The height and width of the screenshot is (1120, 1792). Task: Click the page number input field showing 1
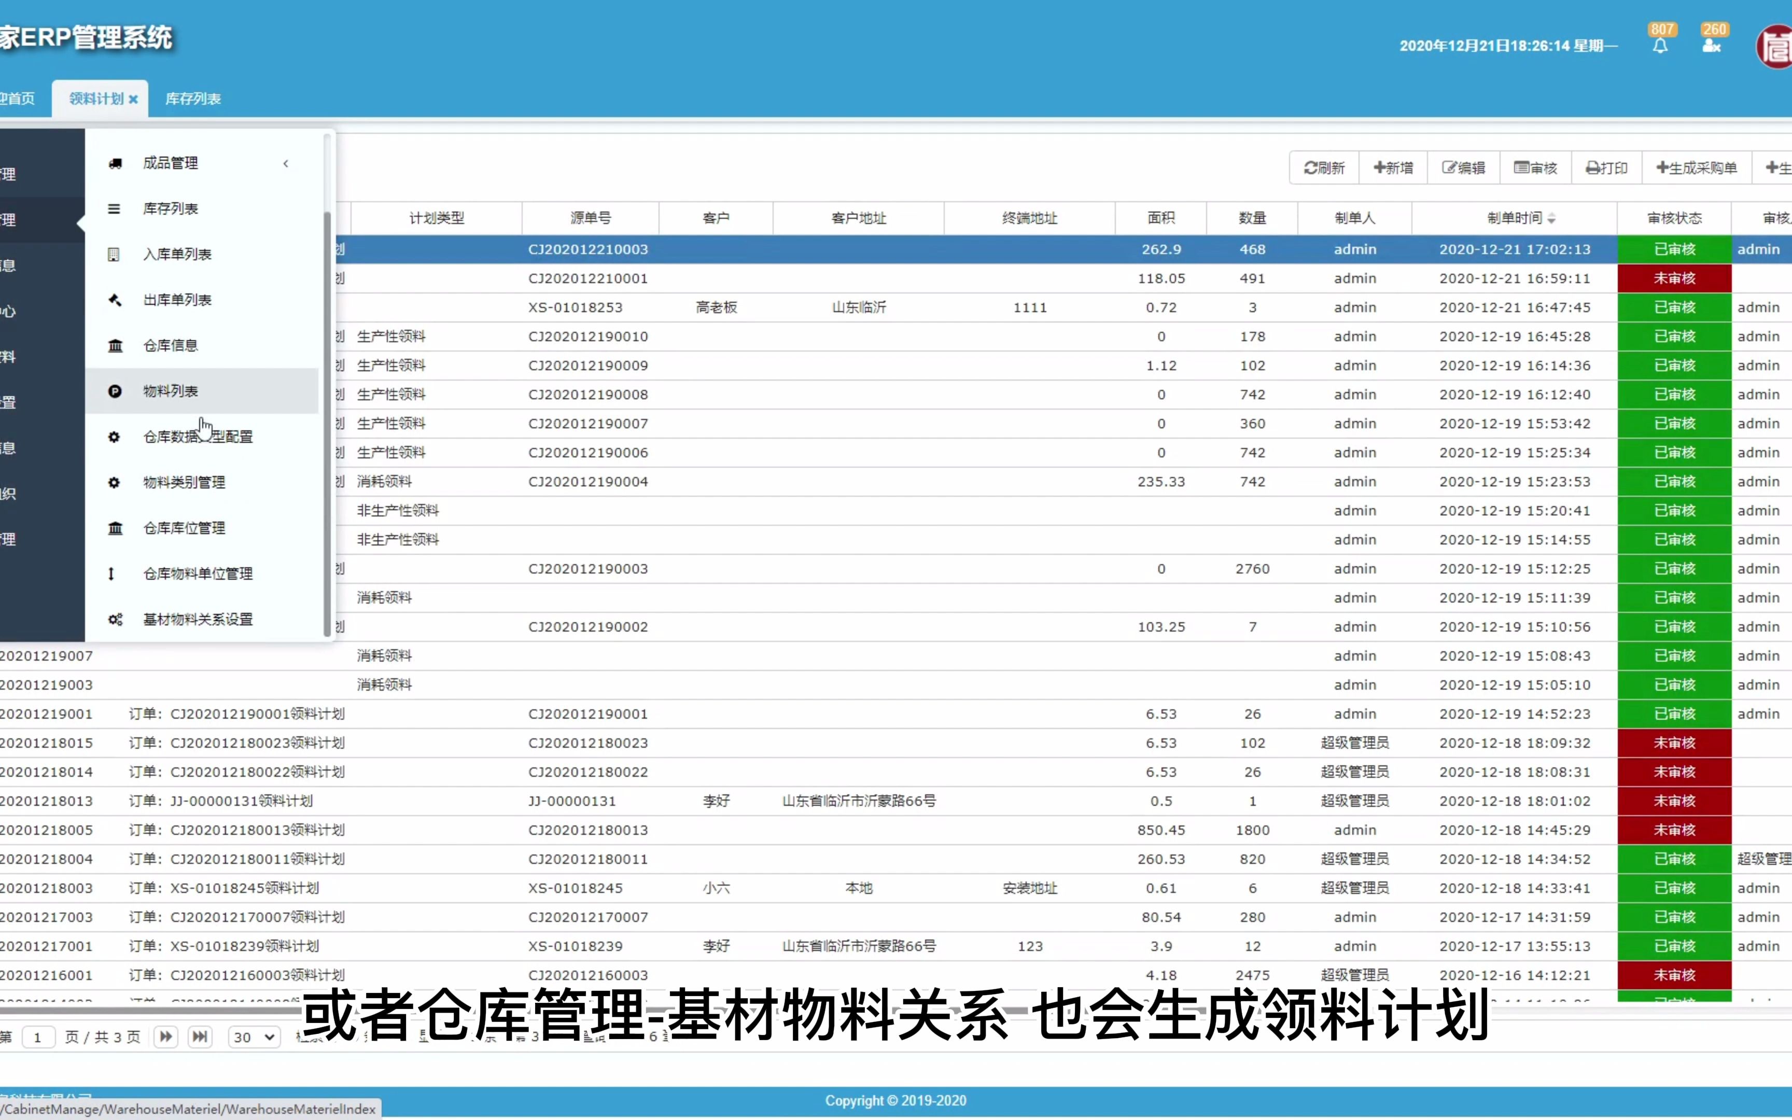[x=39, y=1037]
